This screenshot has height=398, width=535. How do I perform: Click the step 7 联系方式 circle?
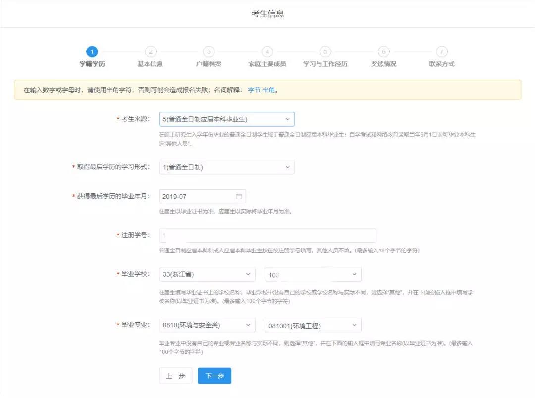click(x=441, y=51)
